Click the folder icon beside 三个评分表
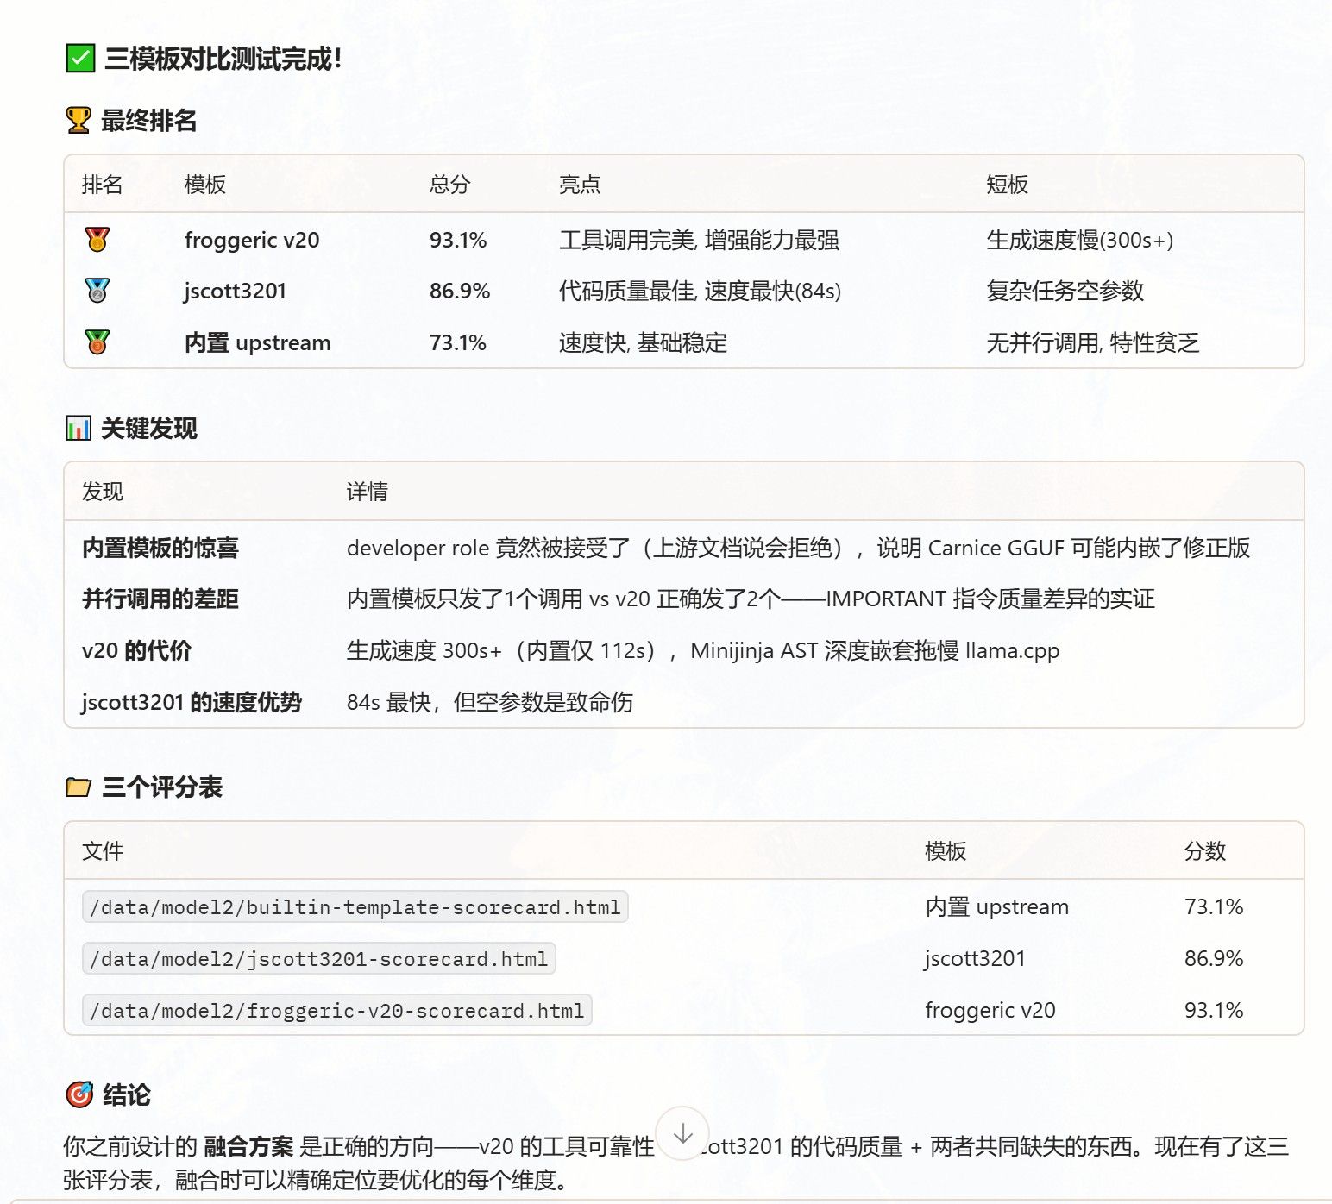 point(79,787)
